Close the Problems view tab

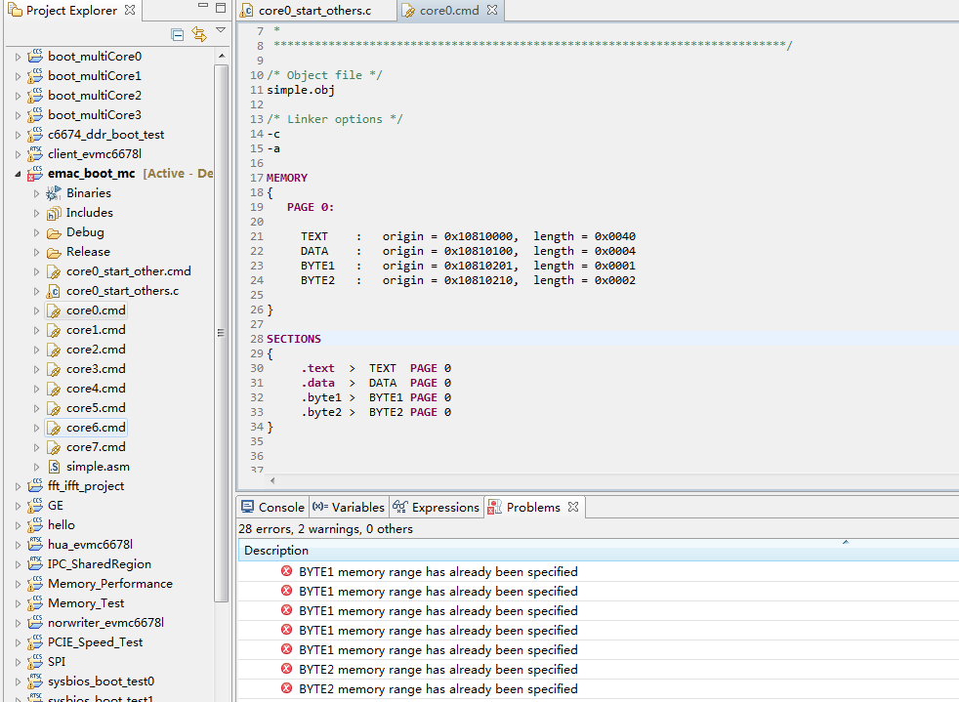[573, 507]
